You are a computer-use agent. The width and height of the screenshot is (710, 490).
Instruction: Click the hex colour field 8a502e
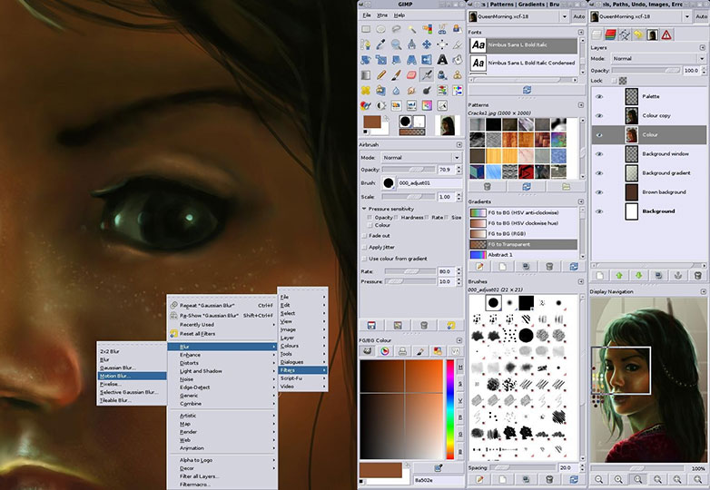coord(439,481)
